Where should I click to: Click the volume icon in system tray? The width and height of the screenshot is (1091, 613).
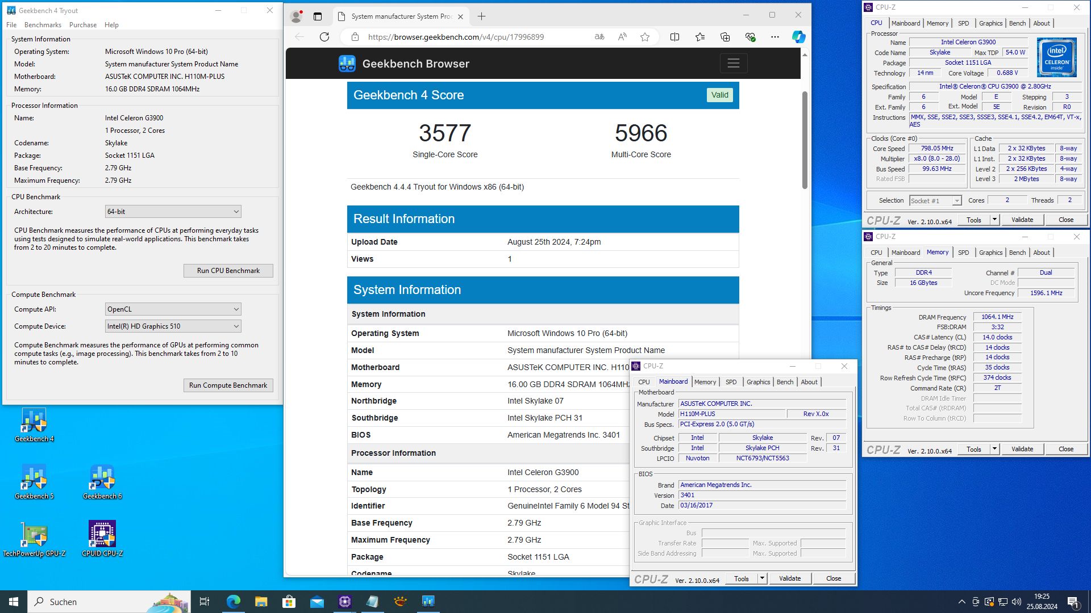click(1017, 602)
